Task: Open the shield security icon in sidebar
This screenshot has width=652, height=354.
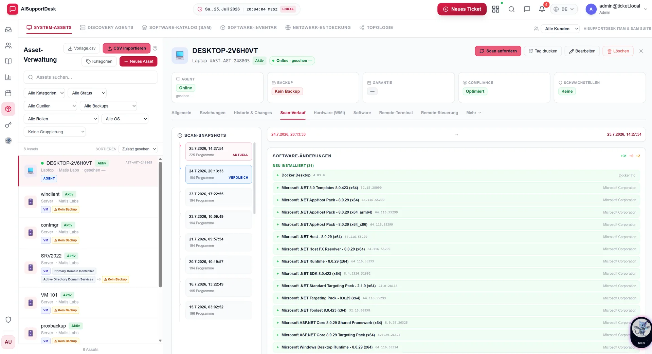Action: click(8, 320)
